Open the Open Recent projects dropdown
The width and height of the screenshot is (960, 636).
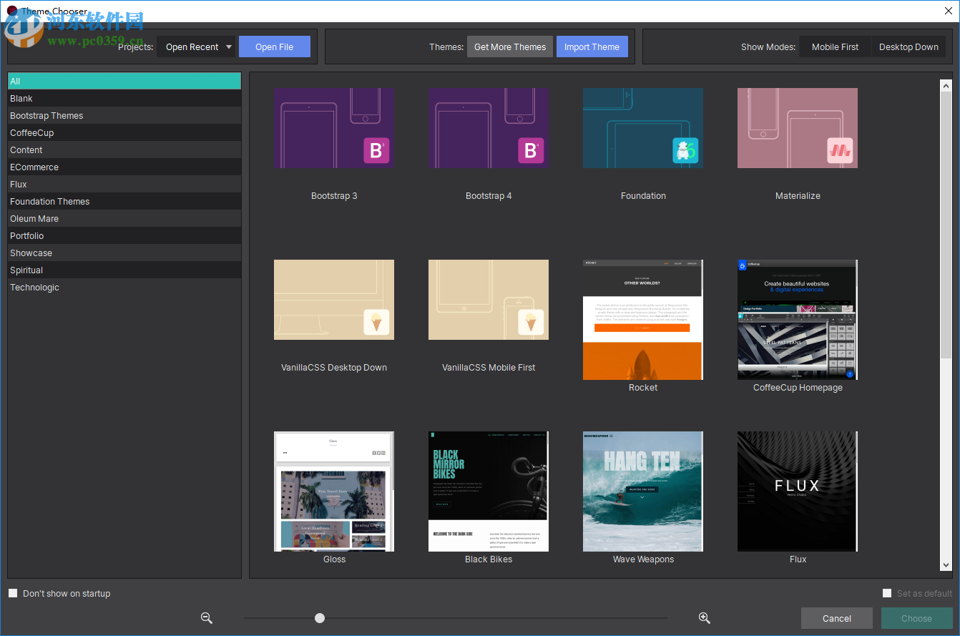click(x=195, y=46)
